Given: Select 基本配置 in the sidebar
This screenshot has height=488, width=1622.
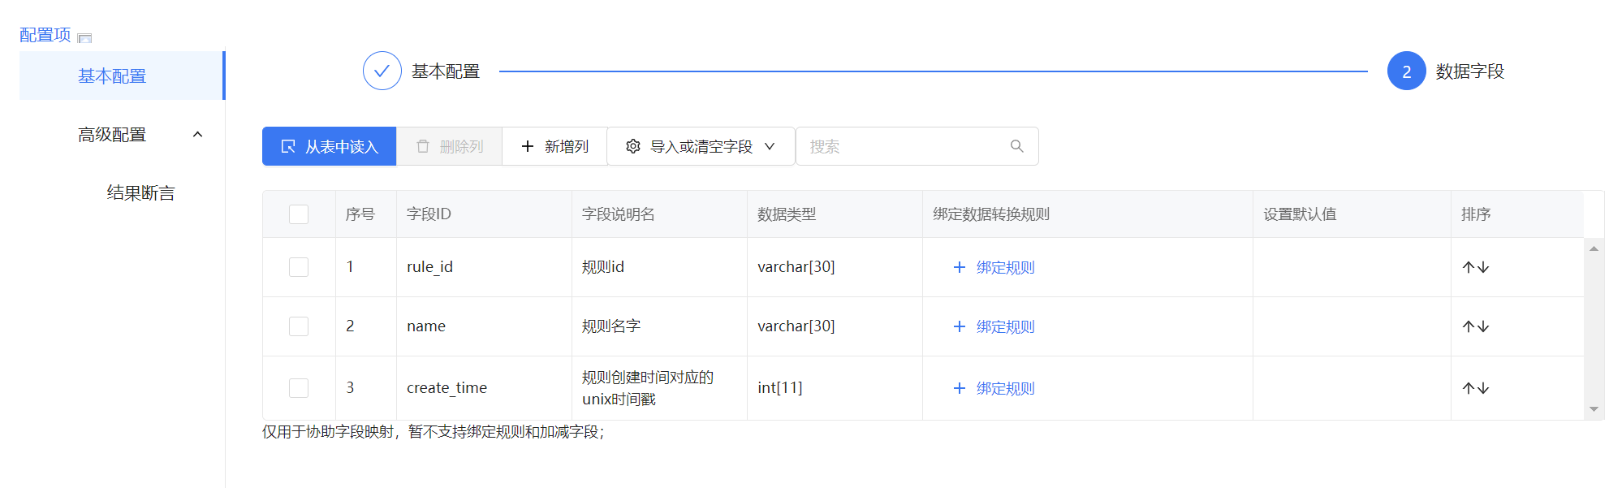Looking at the screenshot, I should pyautogui.click(x=121, y=76).
